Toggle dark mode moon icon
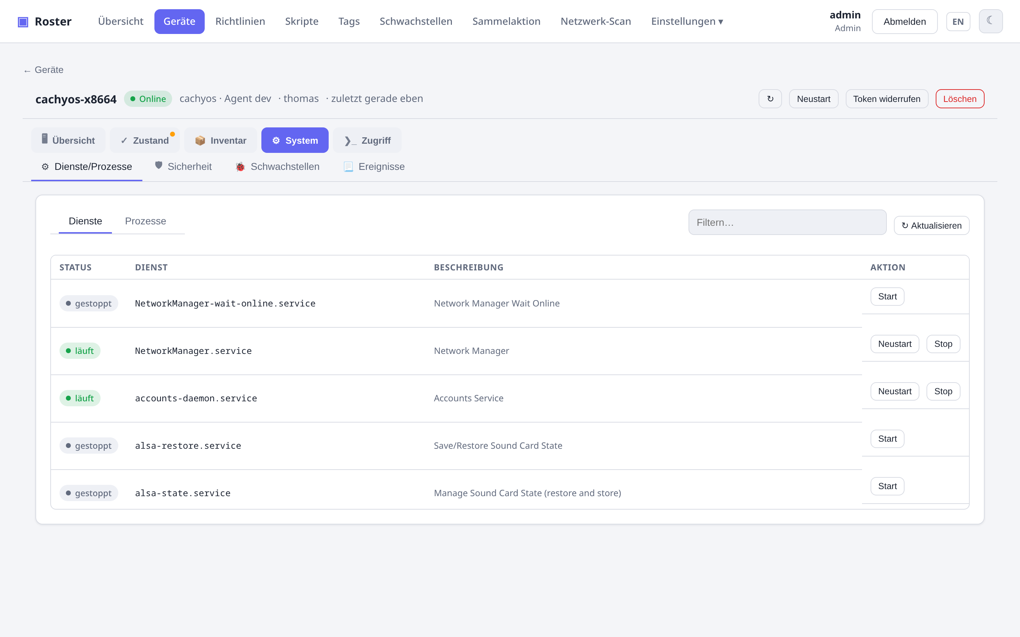The width and height of the screenshot is (1020, 637). tap(990, 21)
